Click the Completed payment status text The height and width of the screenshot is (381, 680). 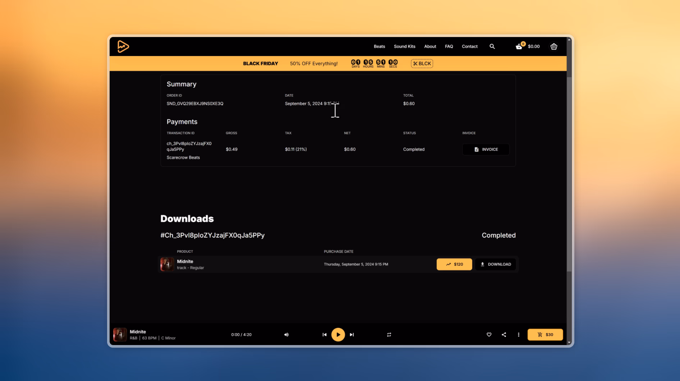pyautogui.click(x=414, y=149)
